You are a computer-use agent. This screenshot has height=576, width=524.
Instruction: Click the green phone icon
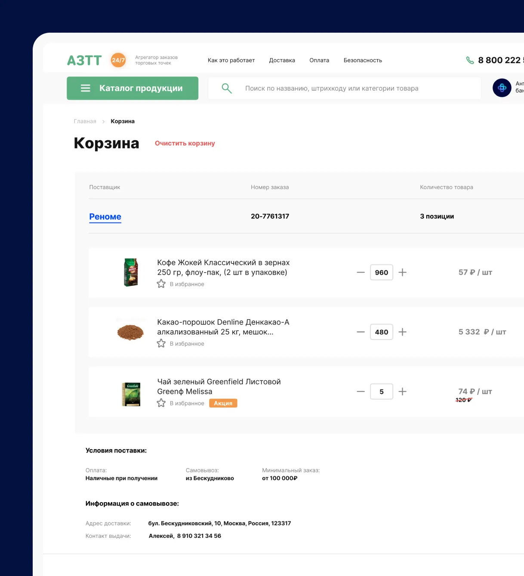pyautogui.click(x=470, y=60)
